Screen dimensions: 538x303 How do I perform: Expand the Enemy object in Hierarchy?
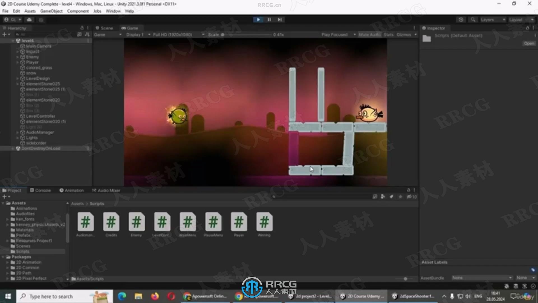(17, 57)
